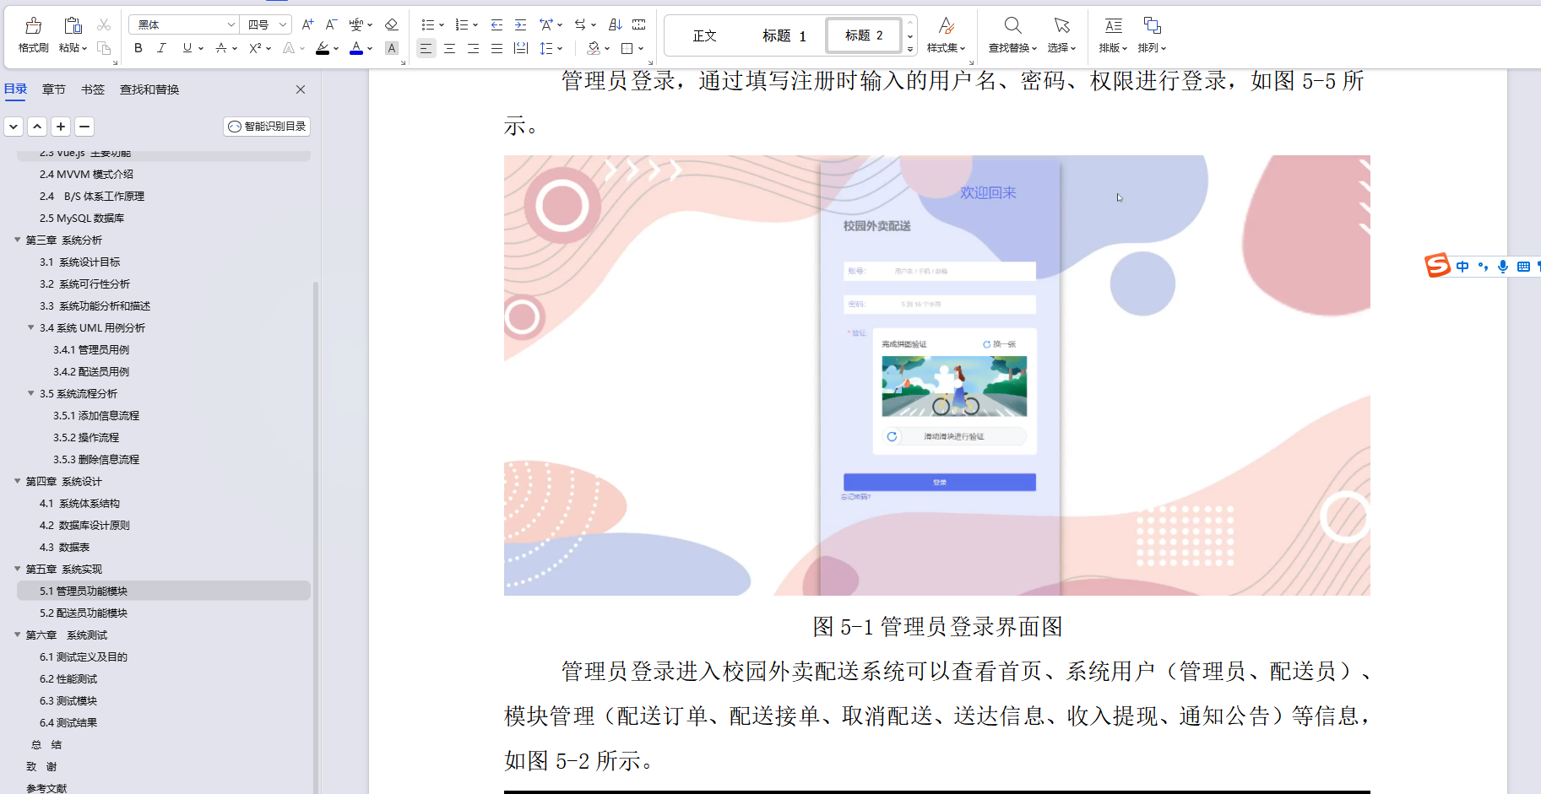Toggle align left
Screen dimensions: 1541x794
click(426, 48)
